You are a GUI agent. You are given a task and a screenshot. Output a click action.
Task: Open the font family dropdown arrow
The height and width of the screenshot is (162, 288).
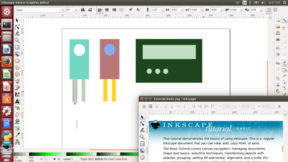point(62,10)
